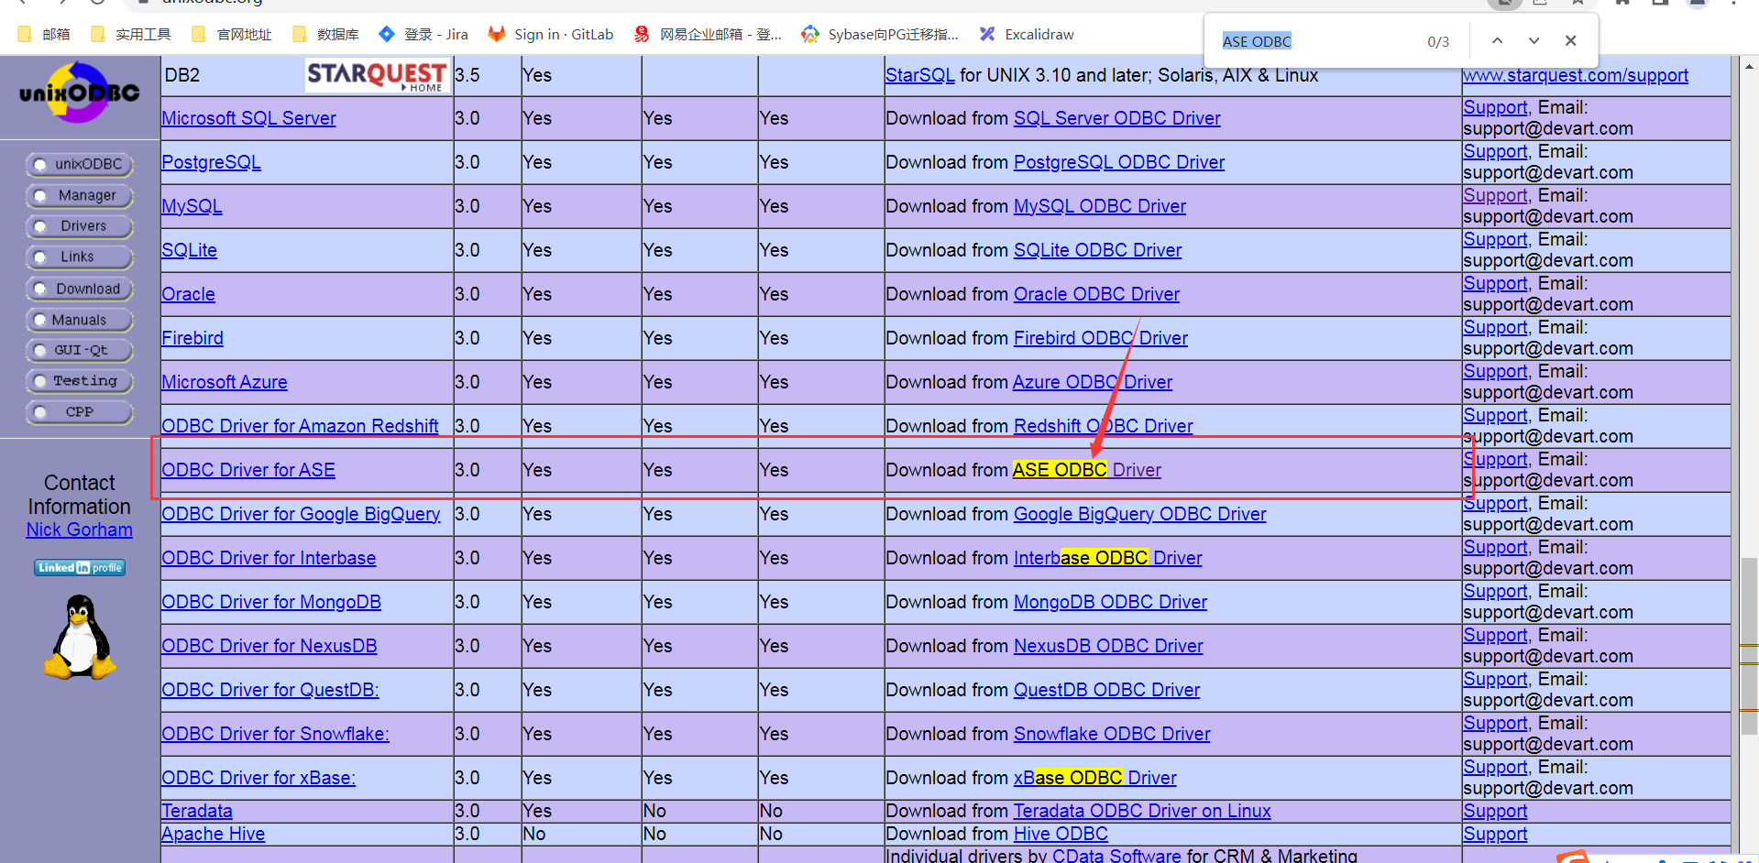Download the MySQL ODBC Driver

pyautogui.click(x=1100, y=206)
